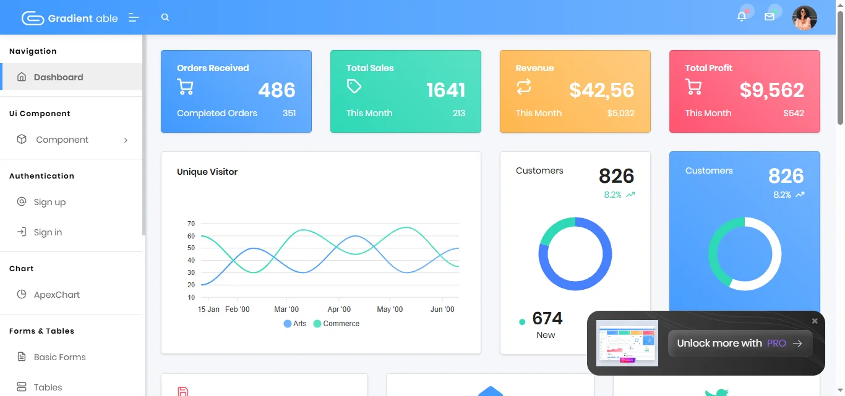Click the 351 completed orders count
This screenshot has width=845, height=396.
pyautogui.click(x=289, y=113)
